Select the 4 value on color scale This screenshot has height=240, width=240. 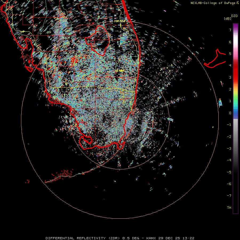click(230, 66)
